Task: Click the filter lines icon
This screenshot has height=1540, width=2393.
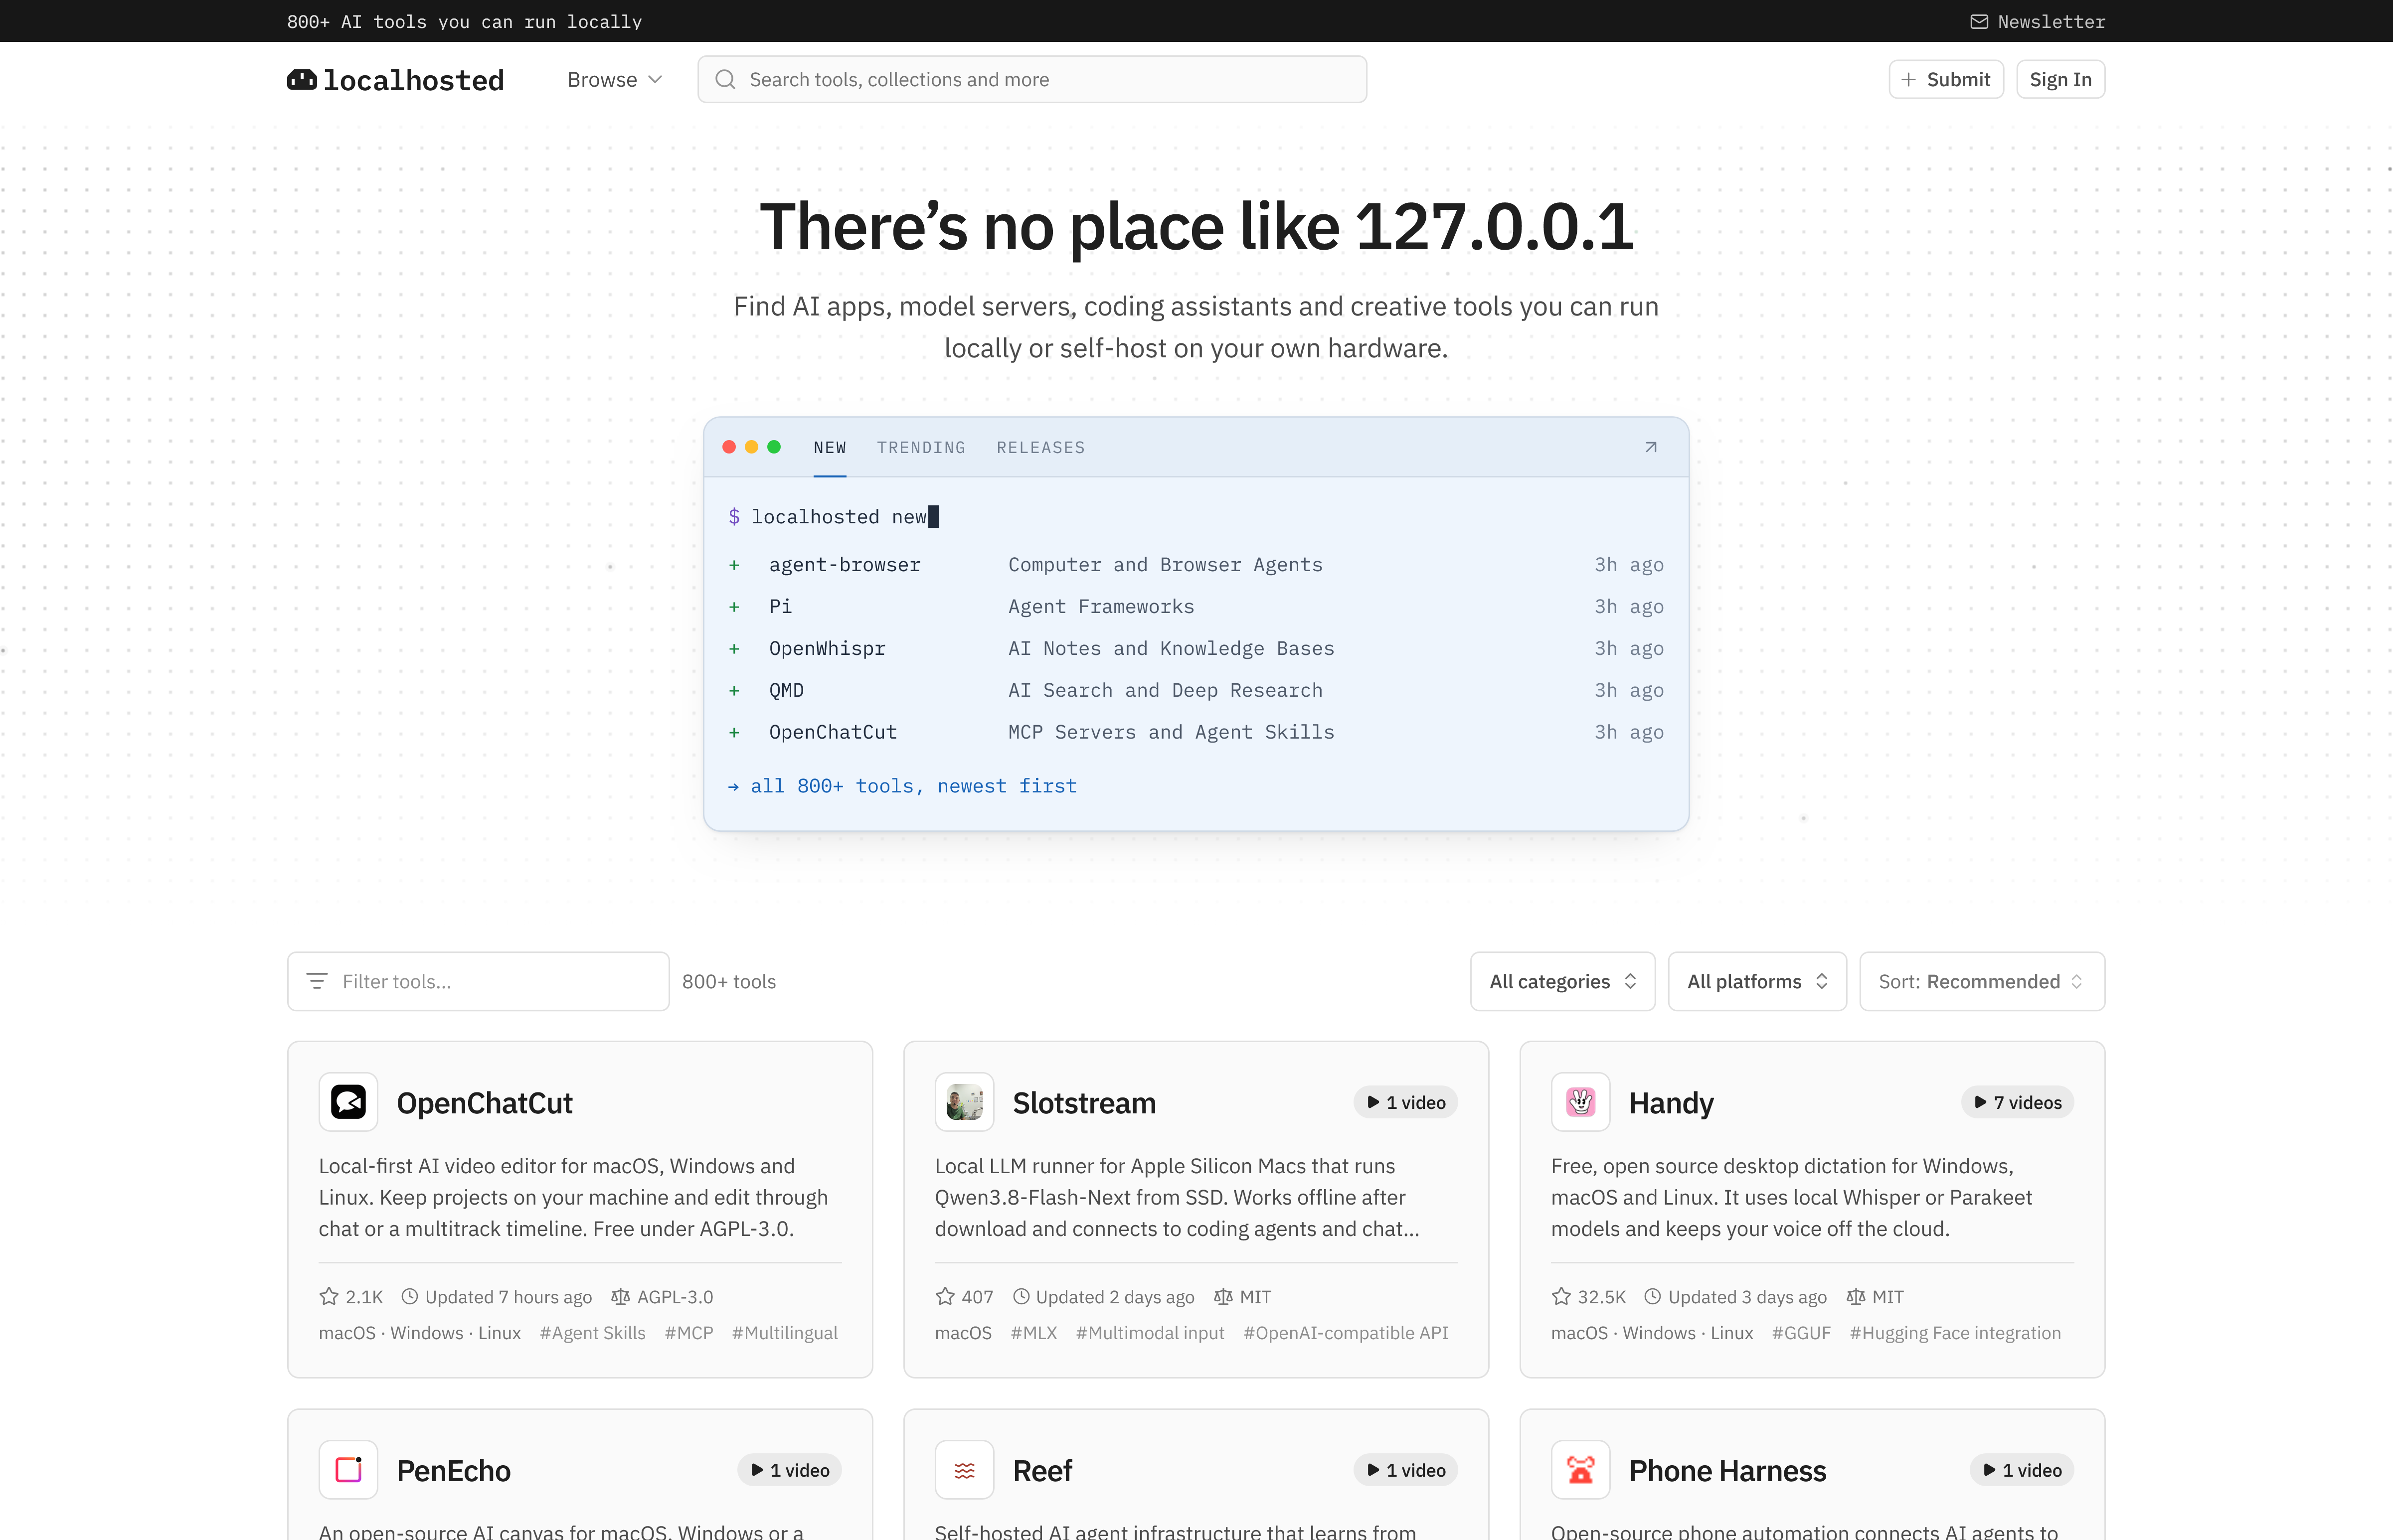Action: point(317,981)
